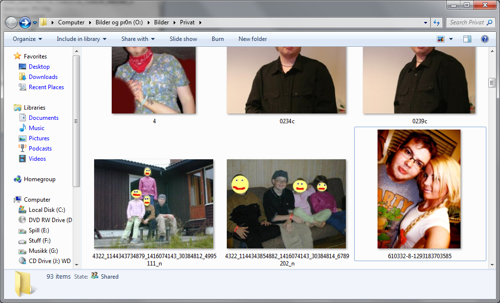Expand the arrow after Privat breadcrumb
This screenshot has width=500, height=303.
(200, 22)
